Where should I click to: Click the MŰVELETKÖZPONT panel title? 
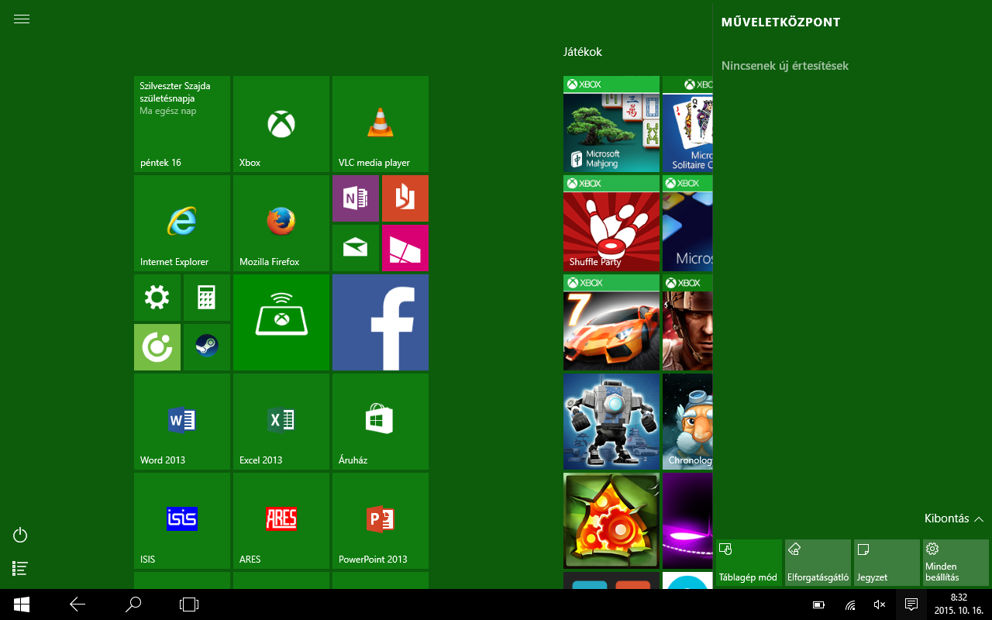[780, 22]
